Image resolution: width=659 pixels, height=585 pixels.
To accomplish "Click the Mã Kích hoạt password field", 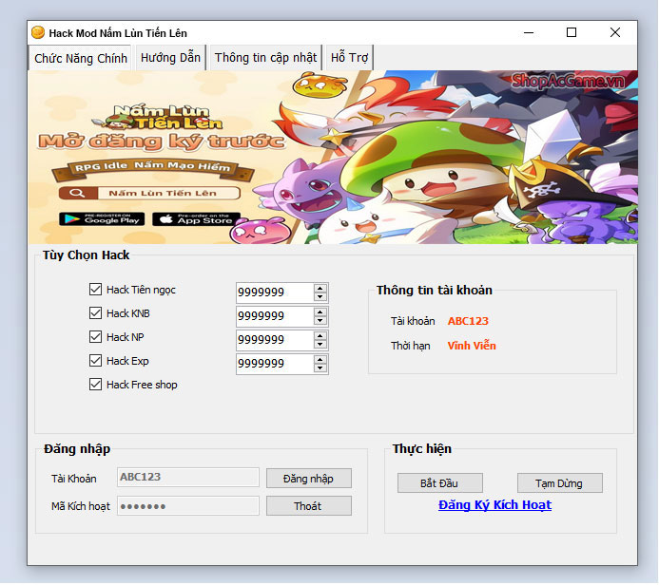I will pos(188,505).
